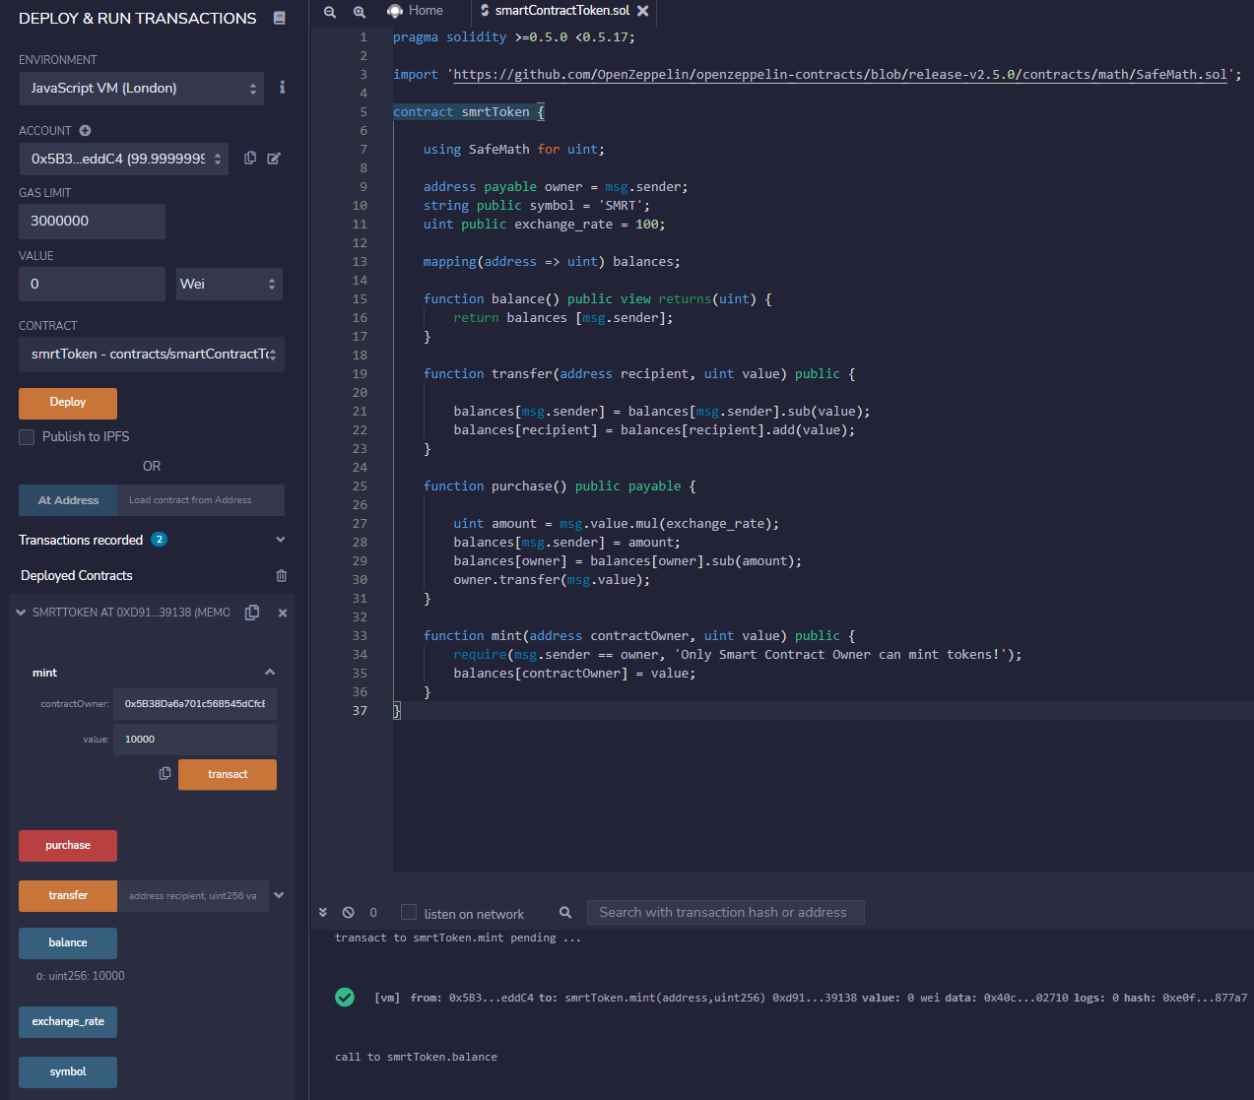
Task: Click the environment info icon
Action: click(283, 88)
